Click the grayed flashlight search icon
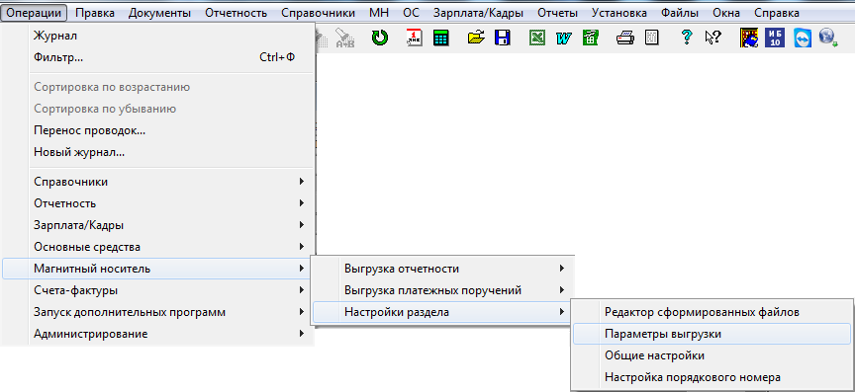Screen dimensions: 855x392 345,38
